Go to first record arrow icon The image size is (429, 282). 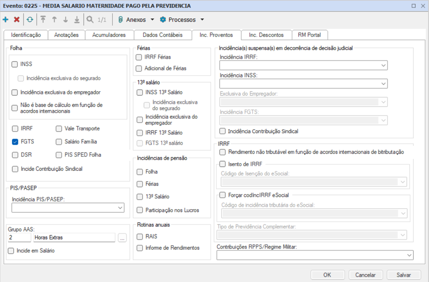pyautogui.click(x=43, y=20)
